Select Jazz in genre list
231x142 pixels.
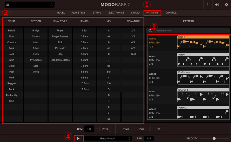[12, 54]
